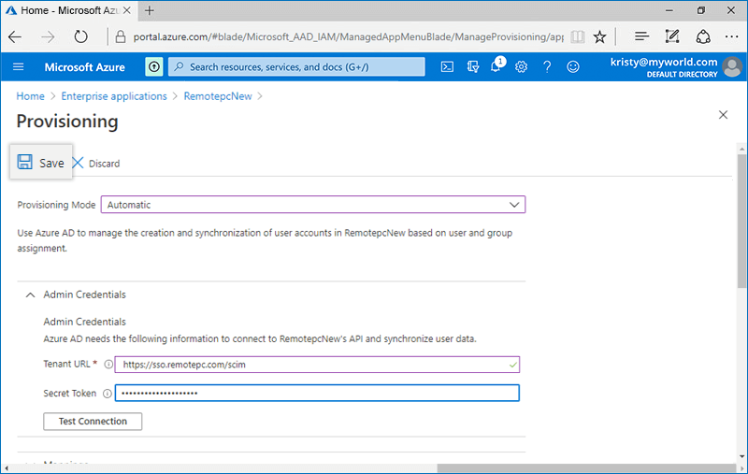Close the Provisioning blade
The image size is (748, 474).
[x=723, y=115]
